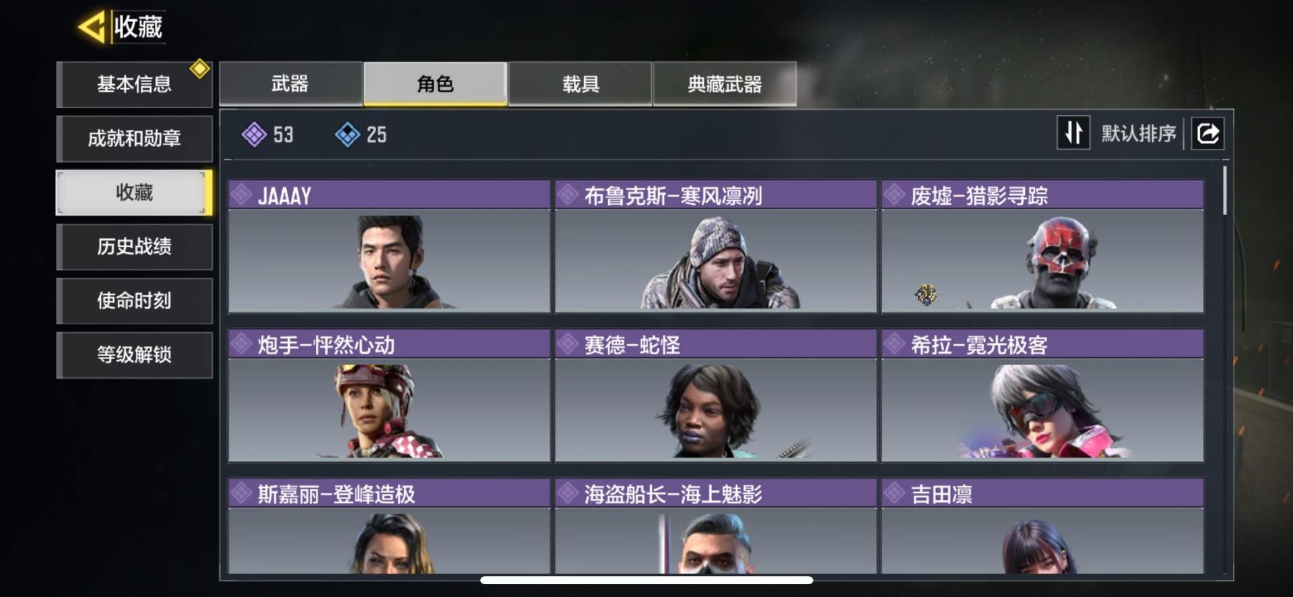Click the vertical scrollbar of character list
This screenshot has height=597, width=1293.
coord(1225,191)
